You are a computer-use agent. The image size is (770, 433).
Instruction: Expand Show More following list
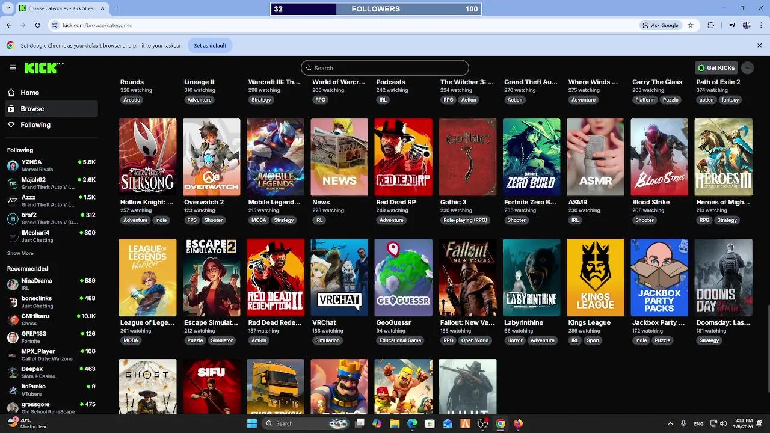pyautogui.click(x=20, y=253)
